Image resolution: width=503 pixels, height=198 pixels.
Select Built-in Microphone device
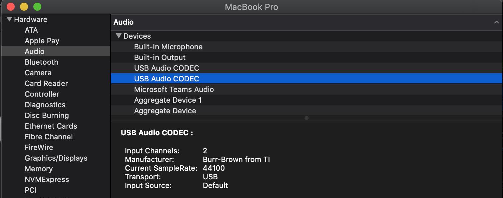306,47
